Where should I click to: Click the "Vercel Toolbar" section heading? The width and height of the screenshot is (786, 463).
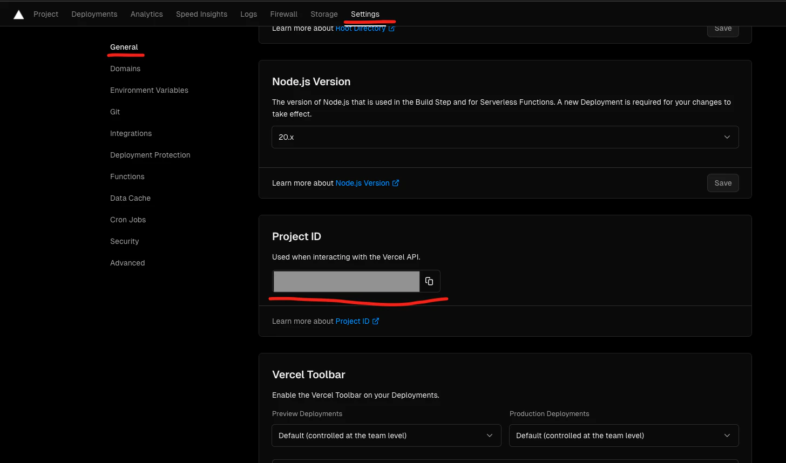pyautogui.click(x=309, y=375)
